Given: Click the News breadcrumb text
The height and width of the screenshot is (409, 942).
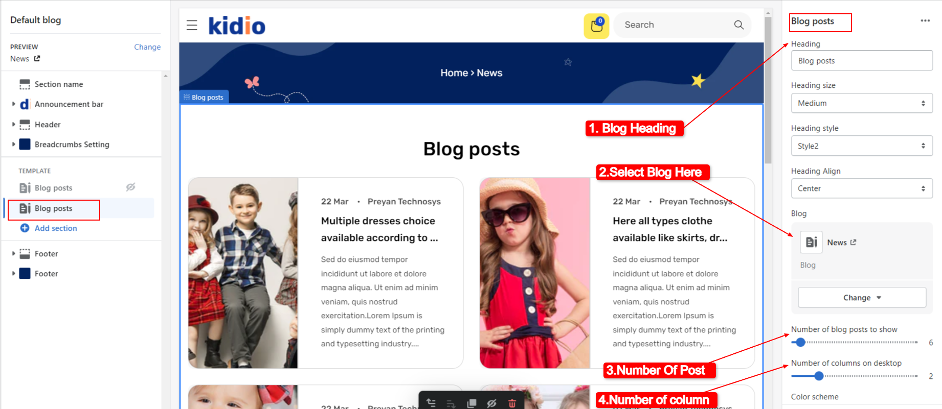Looking at the screenshot, I should coord(489,73).
